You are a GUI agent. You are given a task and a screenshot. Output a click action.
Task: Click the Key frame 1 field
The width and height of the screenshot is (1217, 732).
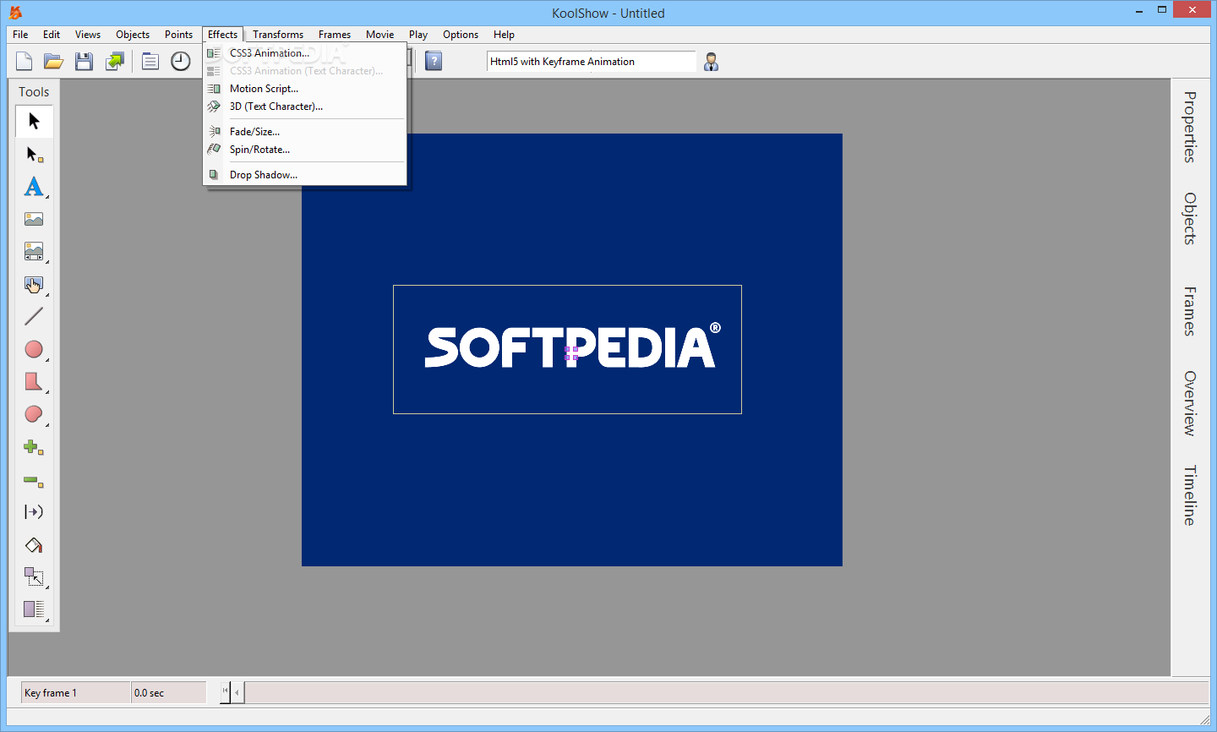[x=75, y=693]
